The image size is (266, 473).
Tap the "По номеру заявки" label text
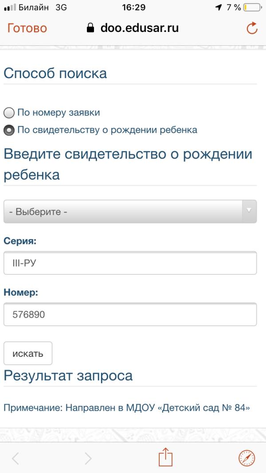click(59, 113)
